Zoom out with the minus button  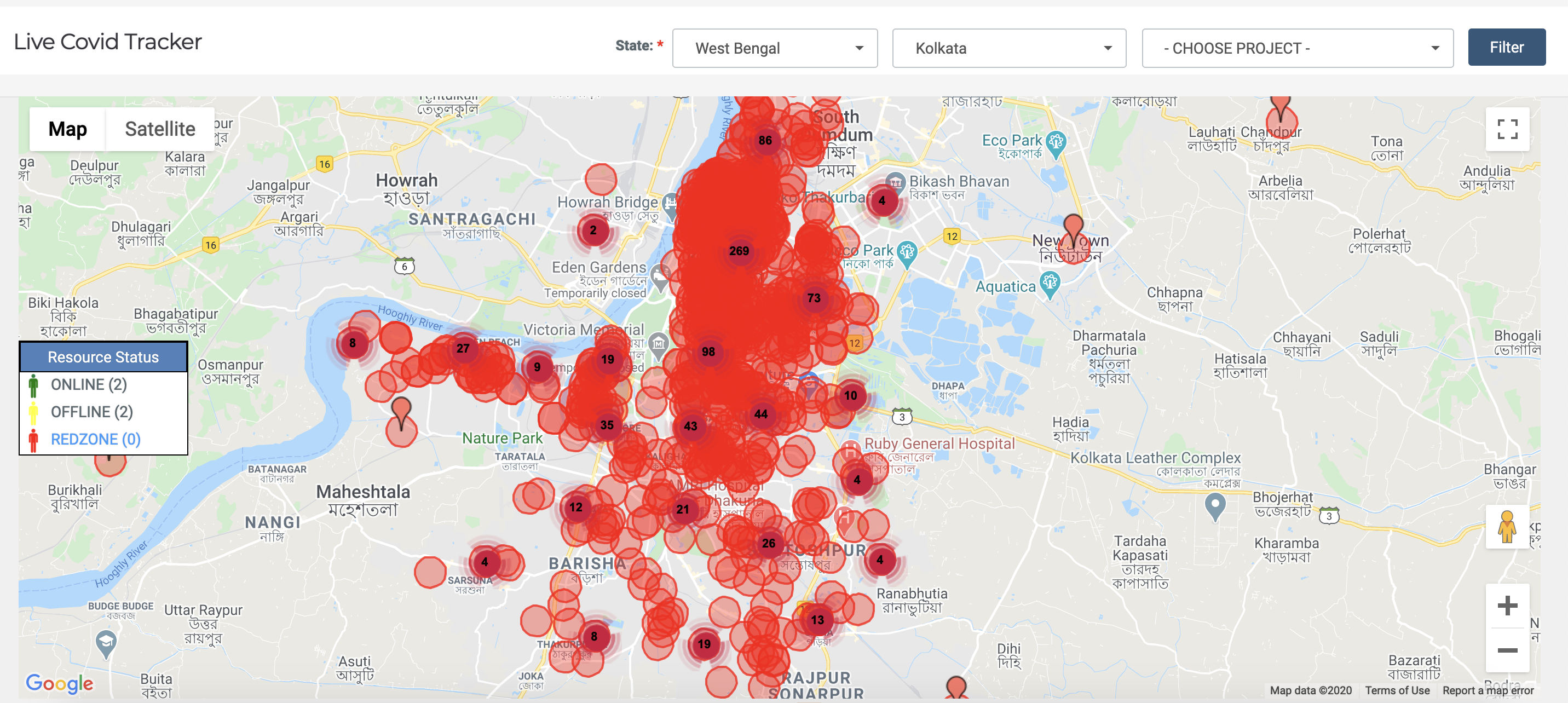(x=1507, y=650)
